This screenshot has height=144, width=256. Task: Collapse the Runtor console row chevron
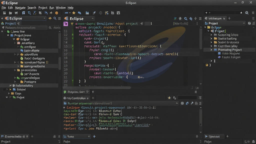[x=177, y=103]
